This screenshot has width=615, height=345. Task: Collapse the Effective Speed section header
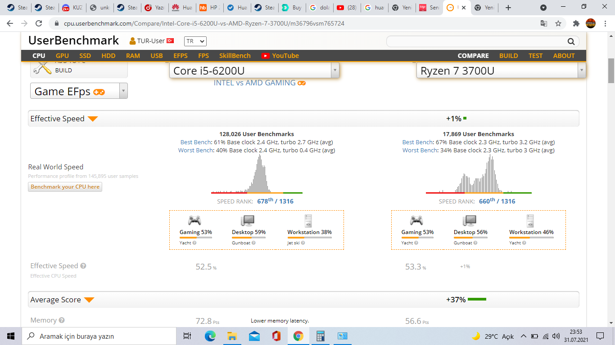coord(303,119)
